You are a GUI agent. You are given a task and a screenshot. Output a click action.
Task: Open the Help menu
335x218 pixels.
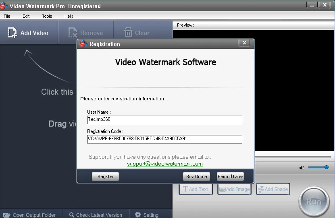(69, 16)
